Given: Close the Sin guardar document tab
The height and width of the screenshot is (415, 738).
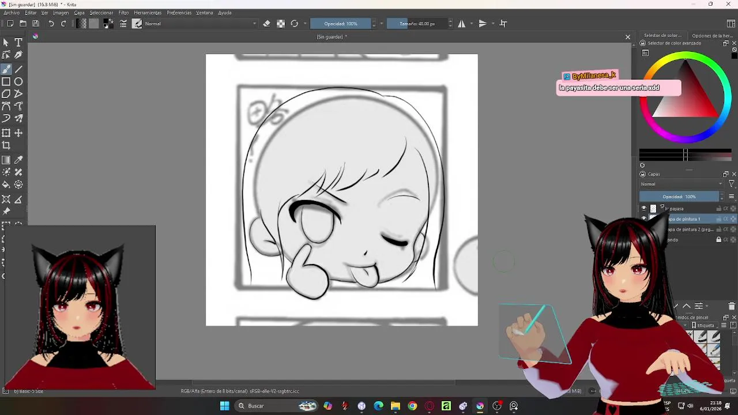Looking at the screenshot, I should pos(628,37).
